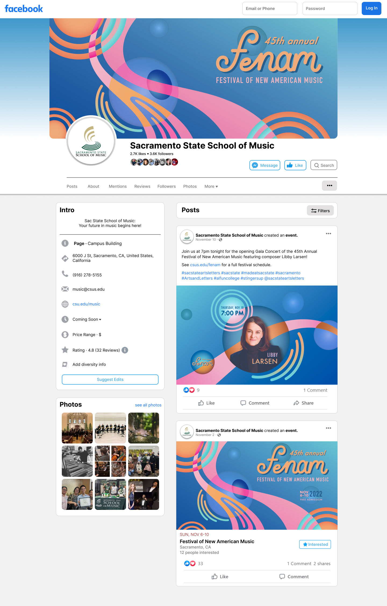Click the star icon beside Rating
Screen dimensions: 387x606
(65, 350)
